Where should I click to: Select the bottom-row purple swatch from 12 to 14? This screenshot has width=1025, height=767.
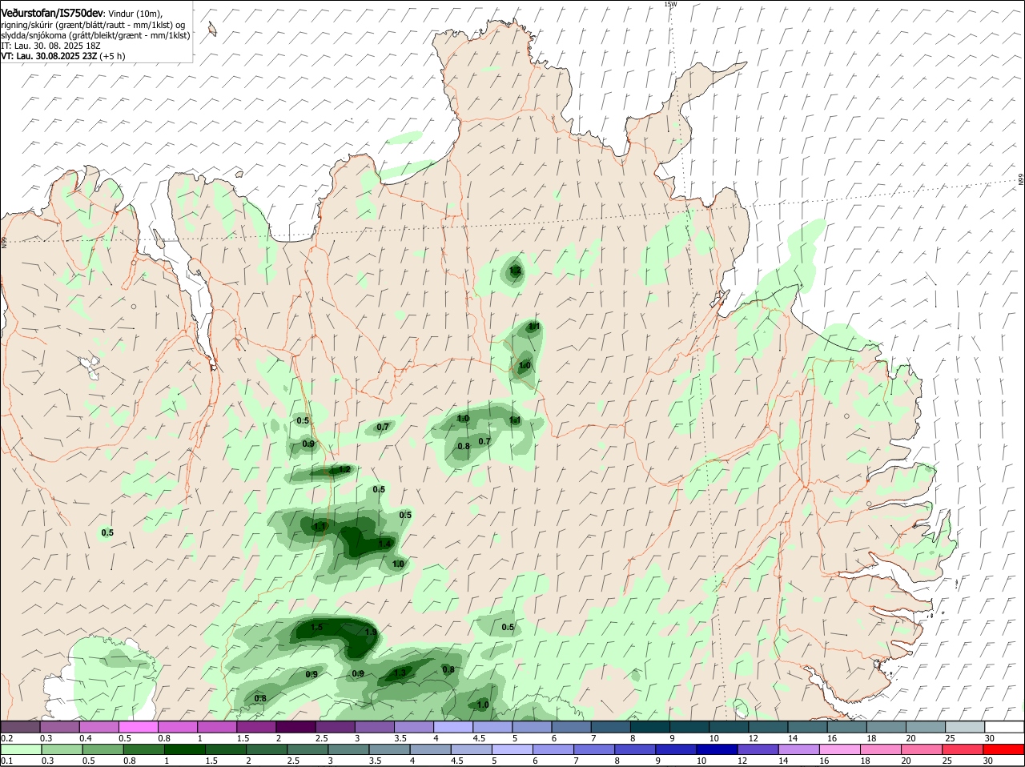point(758,749)
